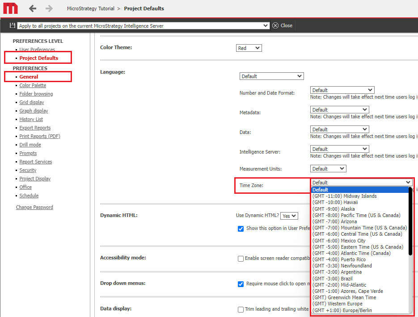Screen dimensions: 418x317
Task: Open Folder browsing preferences
Action: [x=36, y=94]
